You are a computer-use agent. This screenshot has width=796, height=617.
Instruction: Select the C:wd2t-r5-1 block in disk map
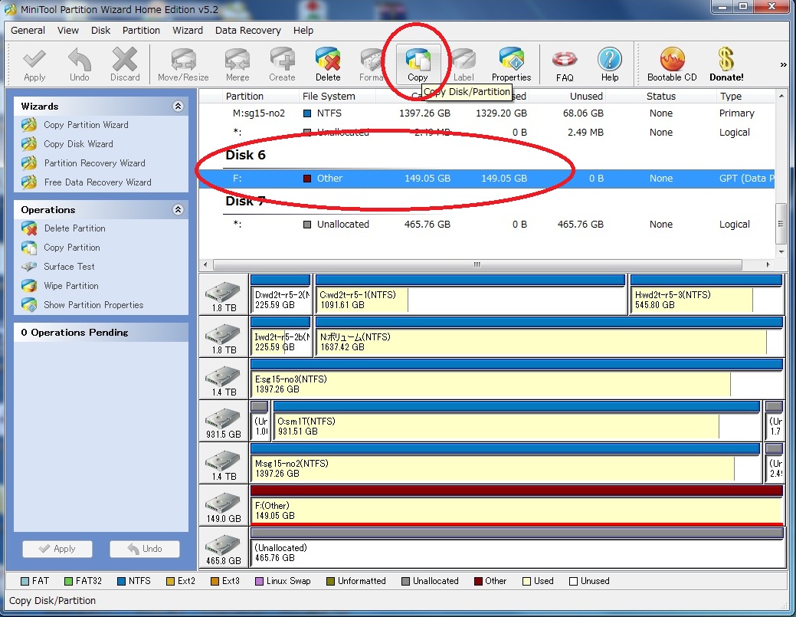click(x=470, y=294)
